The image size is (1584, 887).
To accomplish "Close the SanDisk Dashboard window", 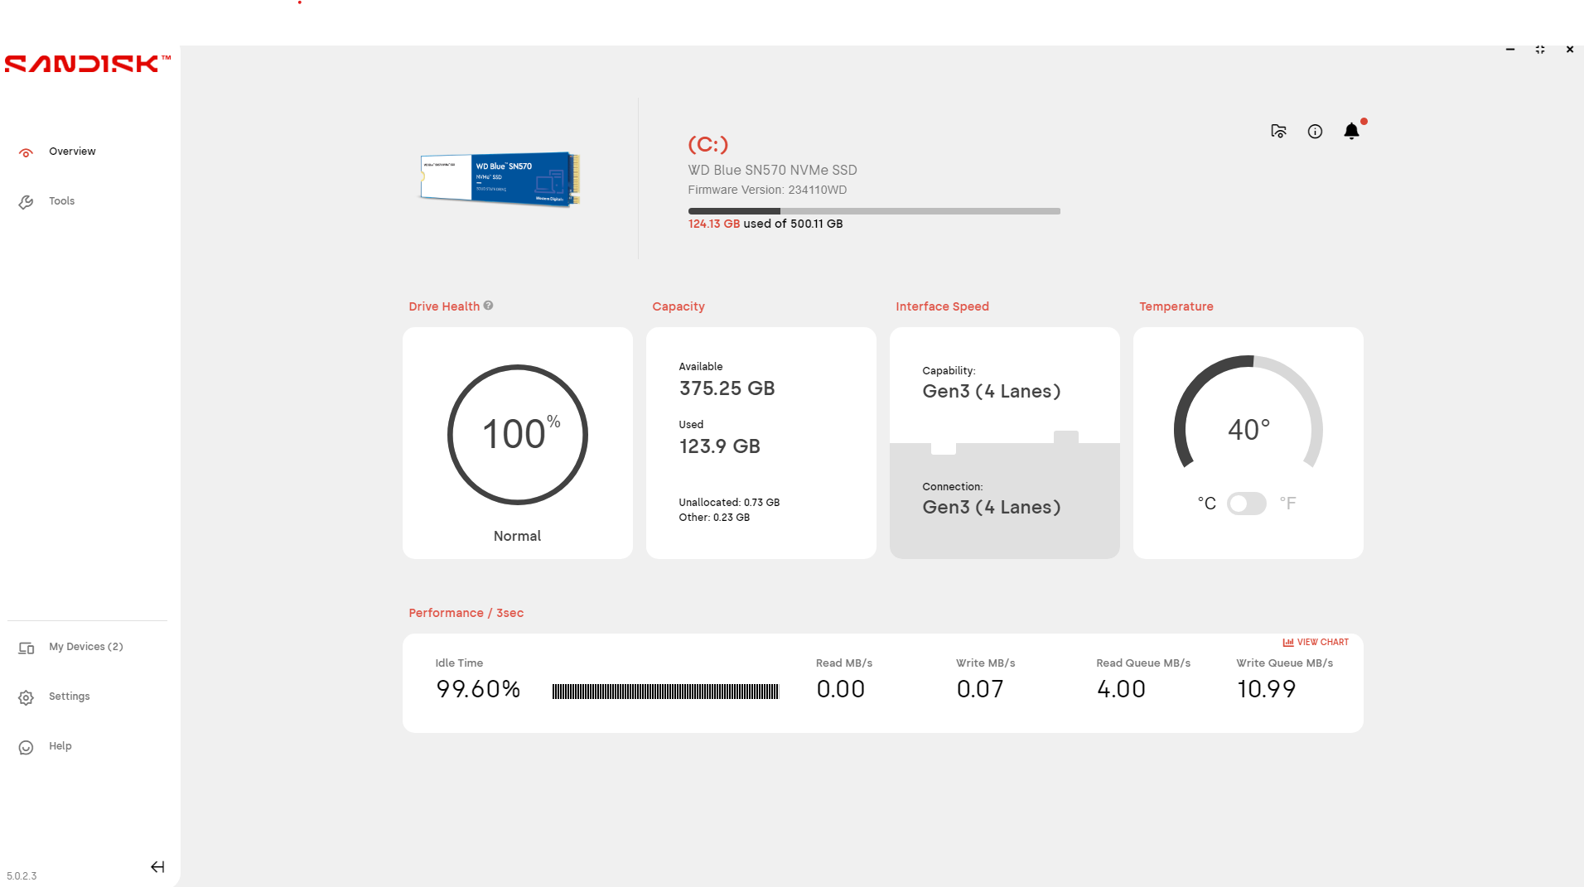I will point(1570,50).
